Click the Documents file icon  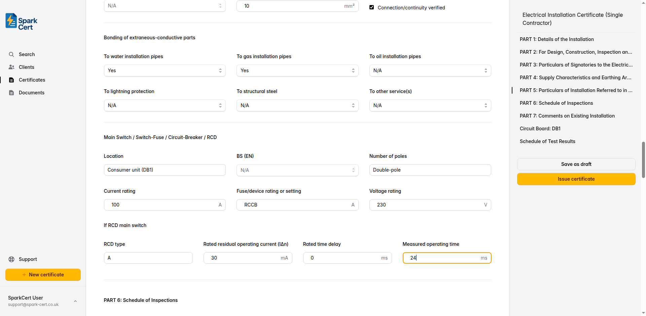[11, 93]
